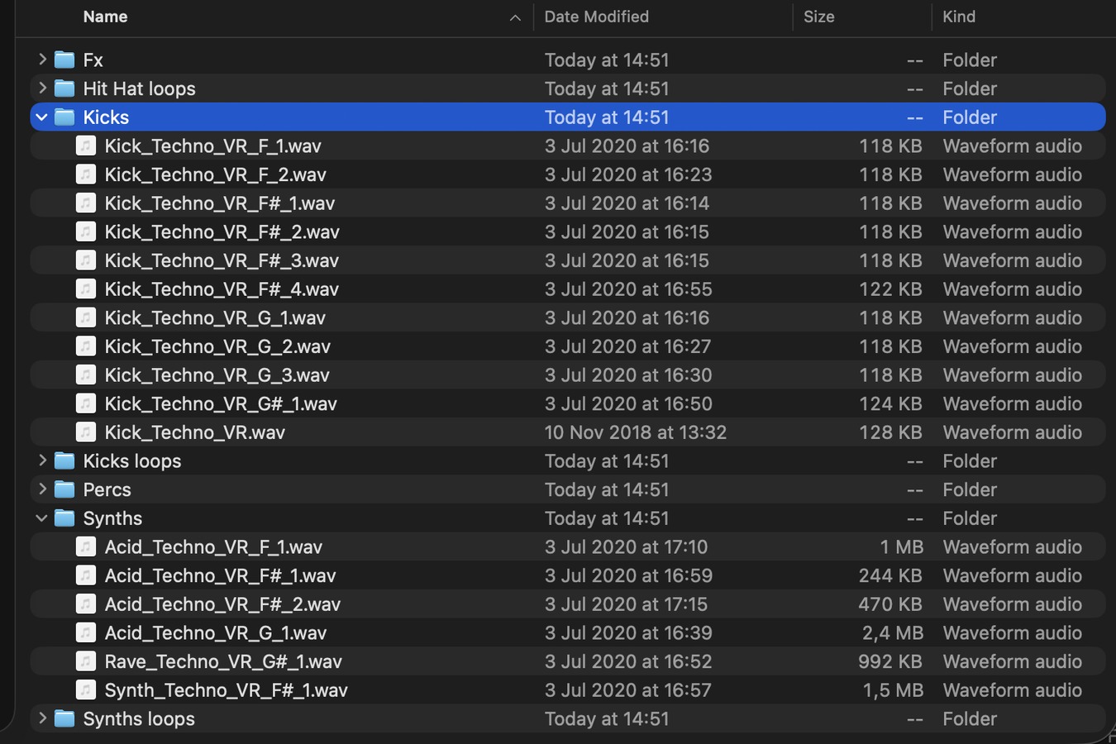Screen dimensions: 1116x744
Task: Click the Kick_Techno_VR_F_1.wav audio file icon
Action: [86, 145]
